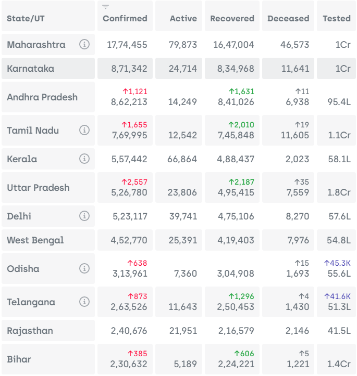The height and width of the screenshot is (376, 357).
Task: Show the info note for Delhi
Action: click(84, 216)
